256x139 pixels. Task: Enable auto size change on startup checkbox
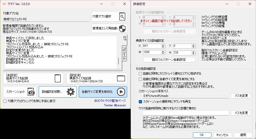click(141, 79)
